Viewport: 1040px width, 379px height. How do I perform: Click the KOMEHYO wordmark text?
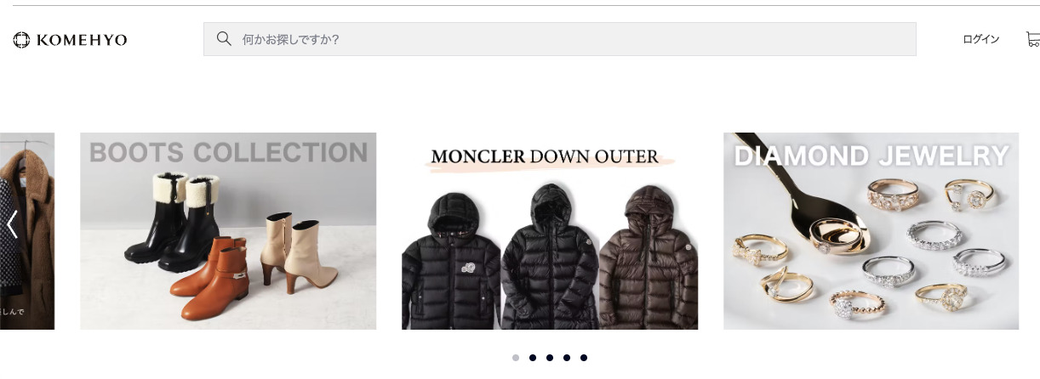(x=82, y=40)
